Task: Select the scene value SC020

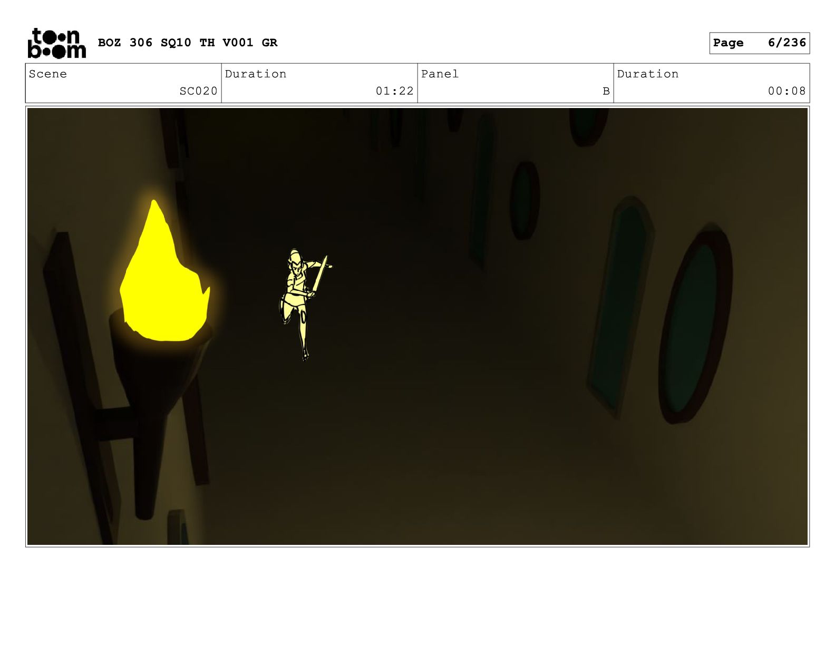Action: 198,91
